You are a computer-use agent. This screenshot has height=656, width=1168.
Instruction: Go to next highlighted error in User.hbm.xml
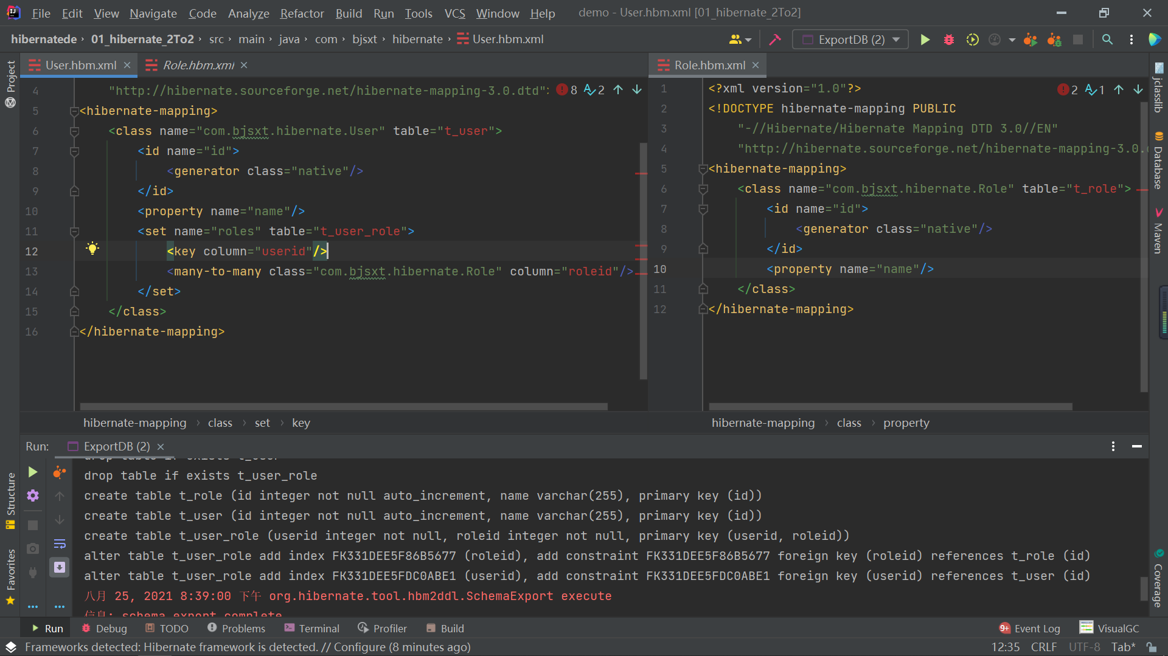637,90
